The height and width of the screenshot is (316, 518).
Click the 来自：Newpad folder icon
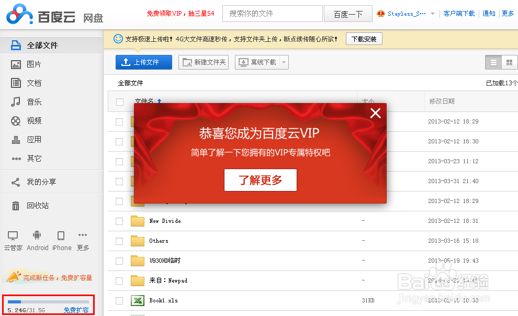coord(138,280)
